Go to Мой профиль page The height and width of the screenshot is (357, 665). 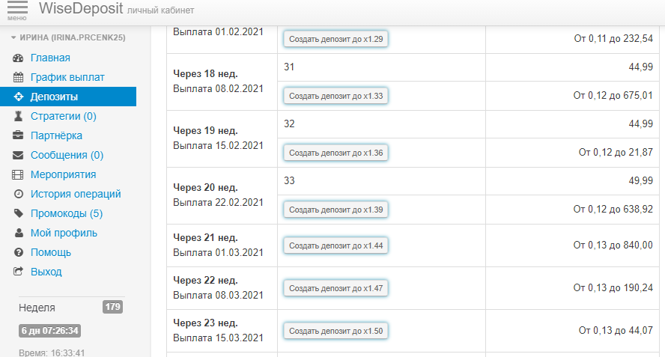click(x=63, y=233)
